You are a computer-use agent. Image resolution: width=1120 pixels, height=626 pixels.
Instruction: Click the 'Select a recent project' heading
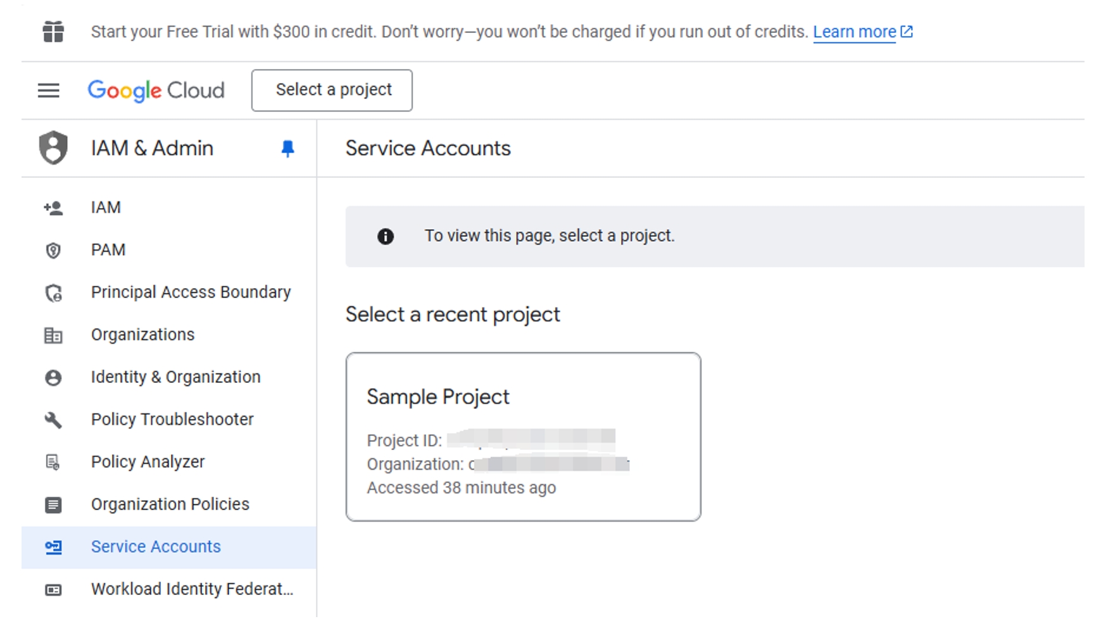coord(453,315)
